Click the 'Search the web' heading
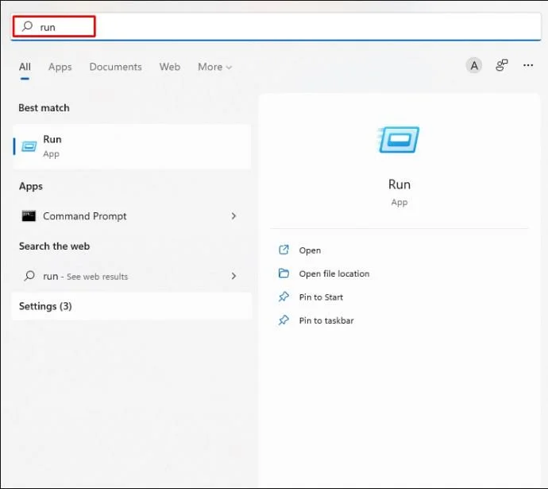This screenshot has height=489, width=548. (x=54, y=246)
